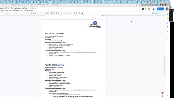Viewport: 174px width, 98px height.
Task: Increase the indent
Action: click(x=76, y=13)
